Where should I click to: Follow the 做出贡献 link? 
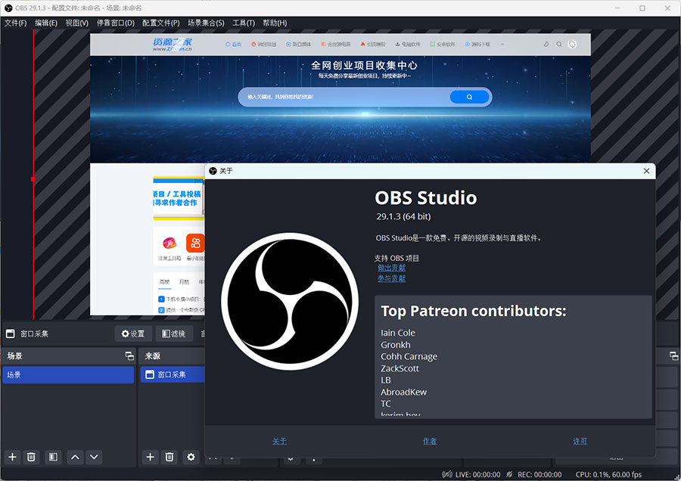pyautogui.click(x=391, y=268)
